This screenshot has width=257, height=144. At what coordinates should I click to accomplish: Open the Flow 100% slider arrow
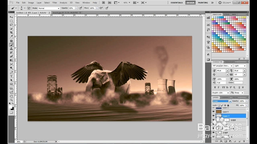pos(97,8)
